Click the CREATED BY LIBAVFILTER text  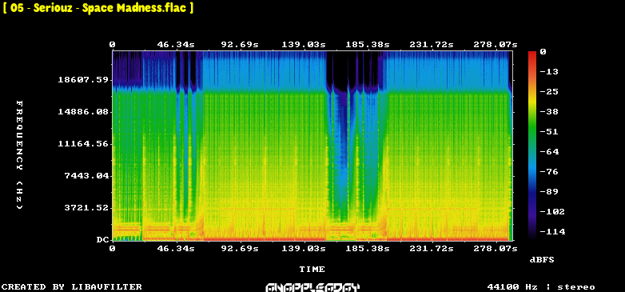72,287
